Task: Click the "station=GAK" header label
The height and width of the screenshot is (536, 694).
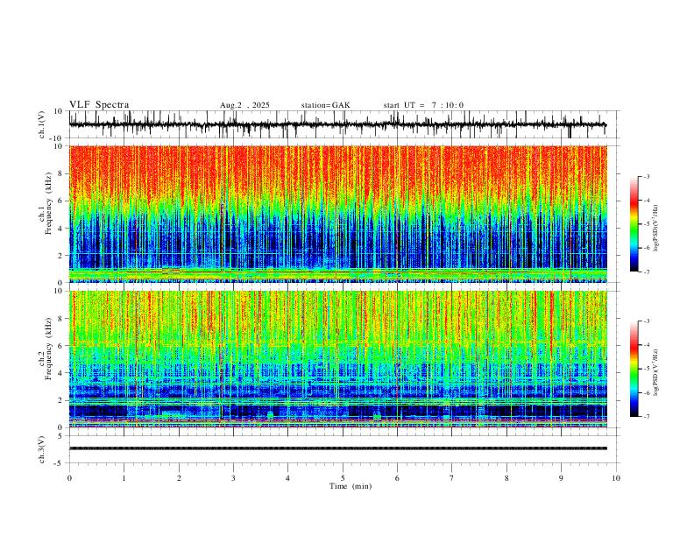Action: (x=325, y=105)
